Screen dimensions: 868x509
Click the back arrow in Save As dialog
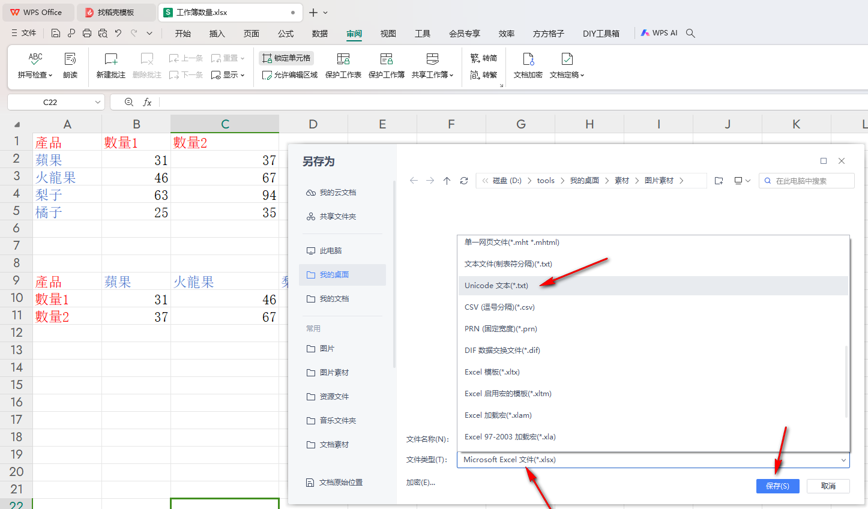(414, 181)
